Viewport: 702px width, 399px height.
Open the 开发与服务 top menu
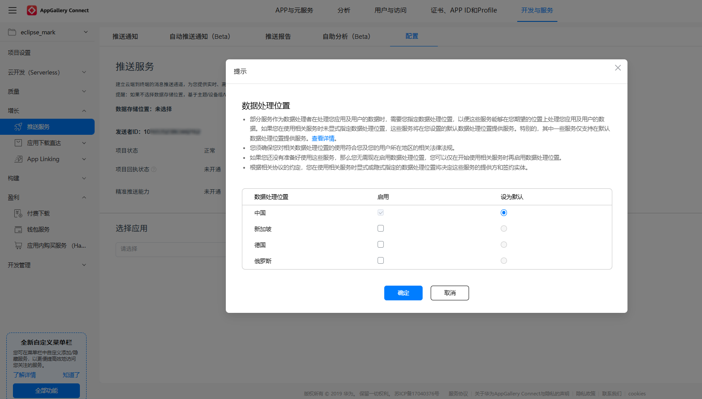click(x=537, y=10)
